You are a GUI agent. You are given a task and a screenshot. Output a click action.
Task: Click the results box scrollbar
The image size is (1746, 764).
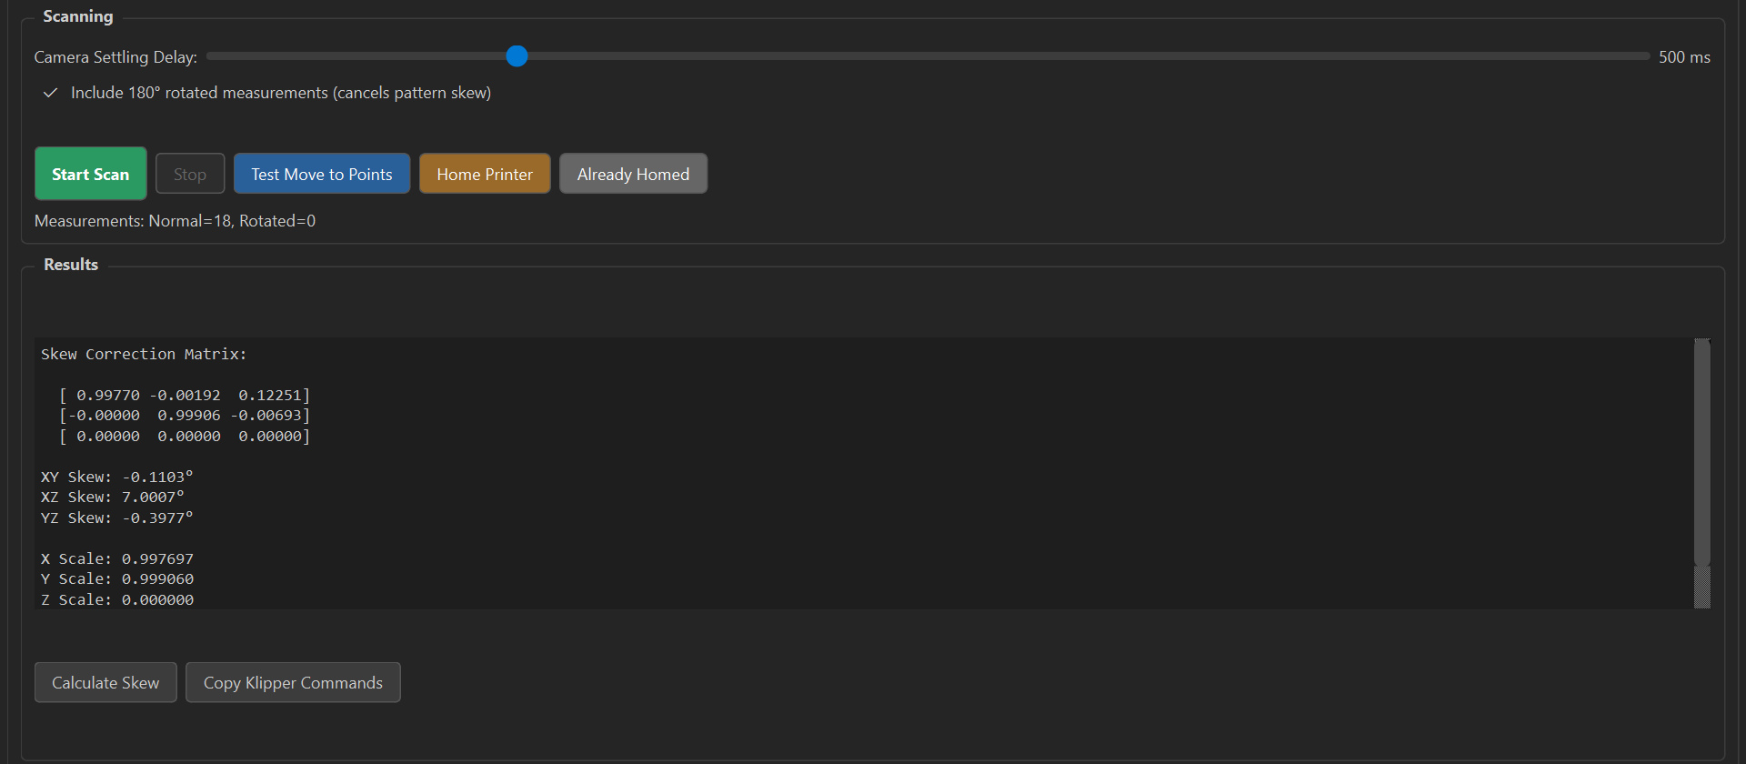[x=1701, y=452]
